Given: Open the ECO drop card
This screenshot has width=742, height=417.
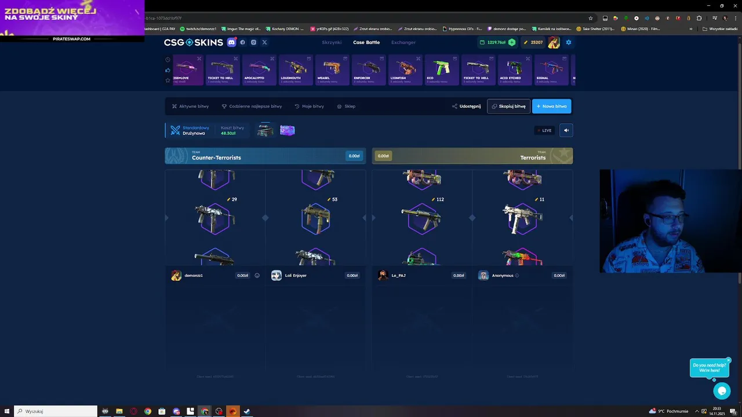Looking at the screenshot, I should coord(442,70).
